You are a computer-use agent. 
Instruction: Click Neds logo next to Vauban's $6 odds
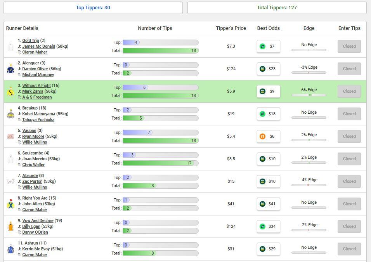[263, 136]
